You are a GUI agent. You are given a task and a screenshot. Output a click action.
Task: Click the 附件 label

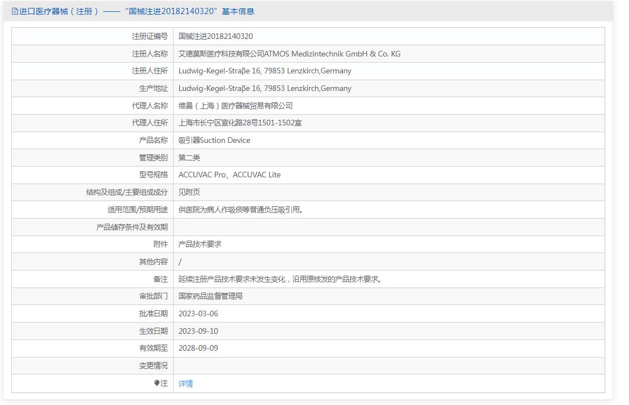point(161,244)
